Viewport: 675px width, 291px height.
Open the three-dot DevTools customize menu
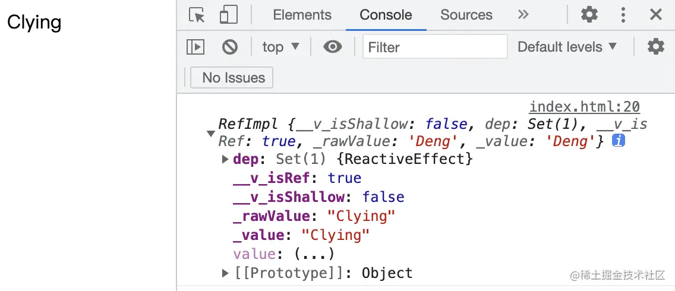[623, 14]
